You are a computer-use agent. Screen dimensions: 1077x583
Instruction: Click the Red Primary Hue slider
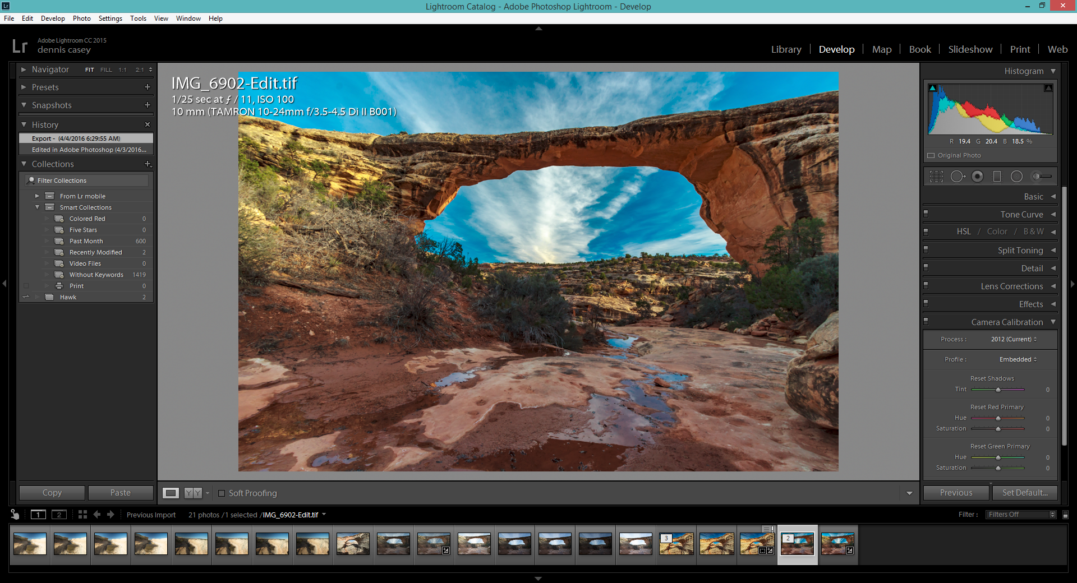(998, 418)
